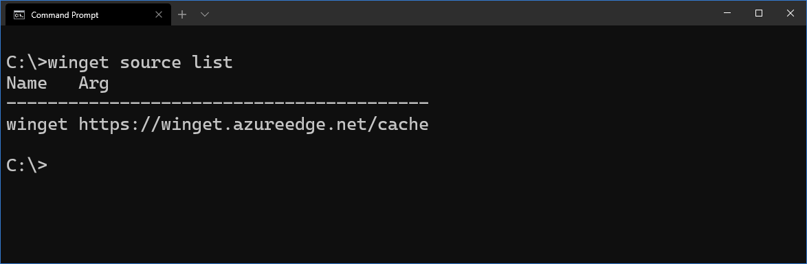Image resolution: width=807 pixels, height=264 pixels.
Task: Click the word "winget" in typed command
Action: click(x=78, y=63)
